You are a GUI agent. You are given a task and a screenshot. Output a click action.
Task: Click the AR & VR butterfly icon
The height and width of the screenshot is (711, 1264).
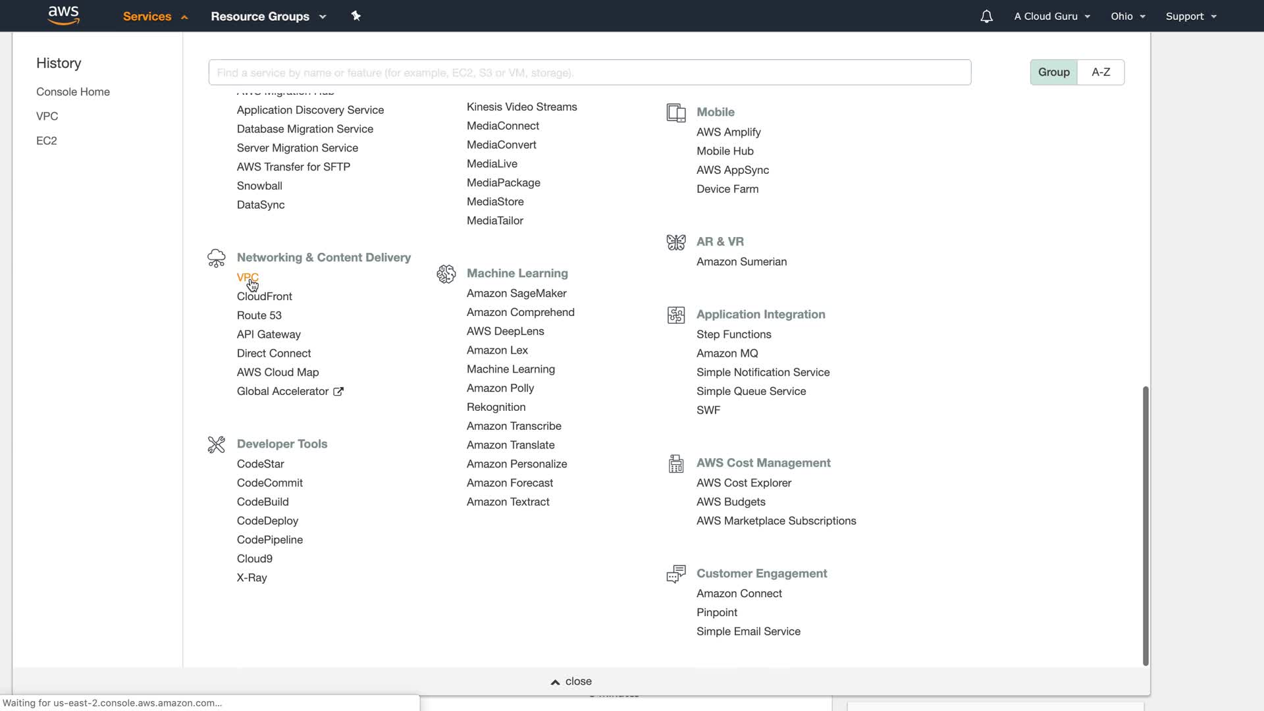coord(675,242)
